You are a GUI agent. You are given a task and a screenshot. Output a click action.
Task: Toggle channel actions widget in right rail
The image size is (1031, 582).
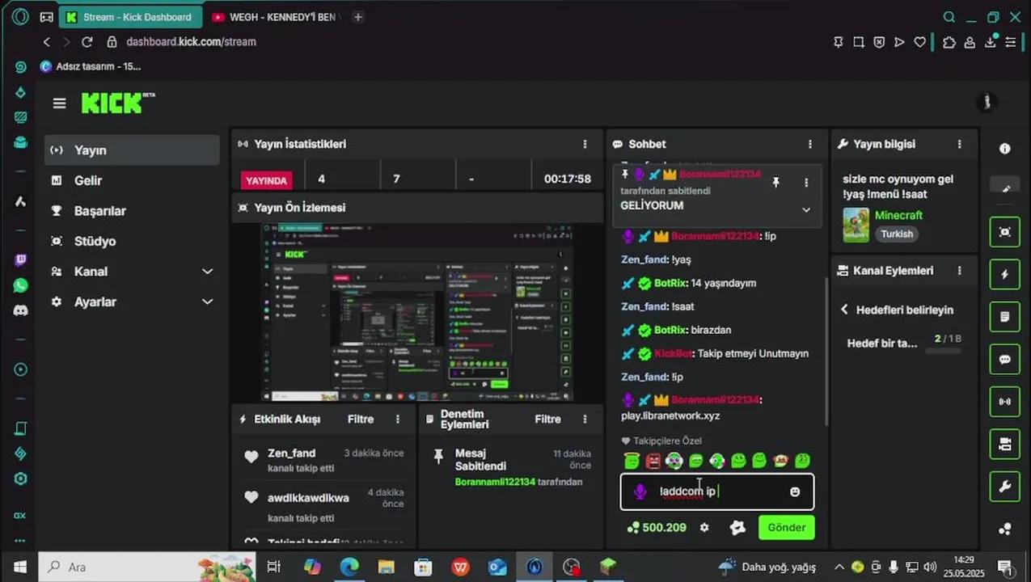(1005, 444)
